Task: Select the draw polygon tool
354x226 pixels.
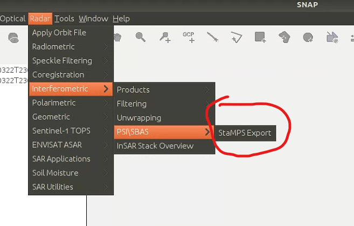Action: [x=284, y=37]
